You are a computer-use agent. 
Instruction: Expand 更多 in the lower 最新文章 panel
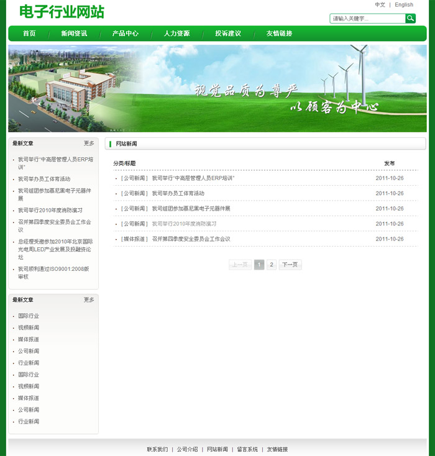(89, 300)
